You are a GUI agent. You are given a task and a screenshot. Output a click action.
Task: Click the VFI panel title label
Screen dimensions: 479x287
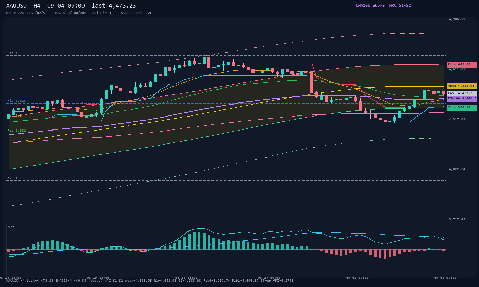tap(11, 227)
